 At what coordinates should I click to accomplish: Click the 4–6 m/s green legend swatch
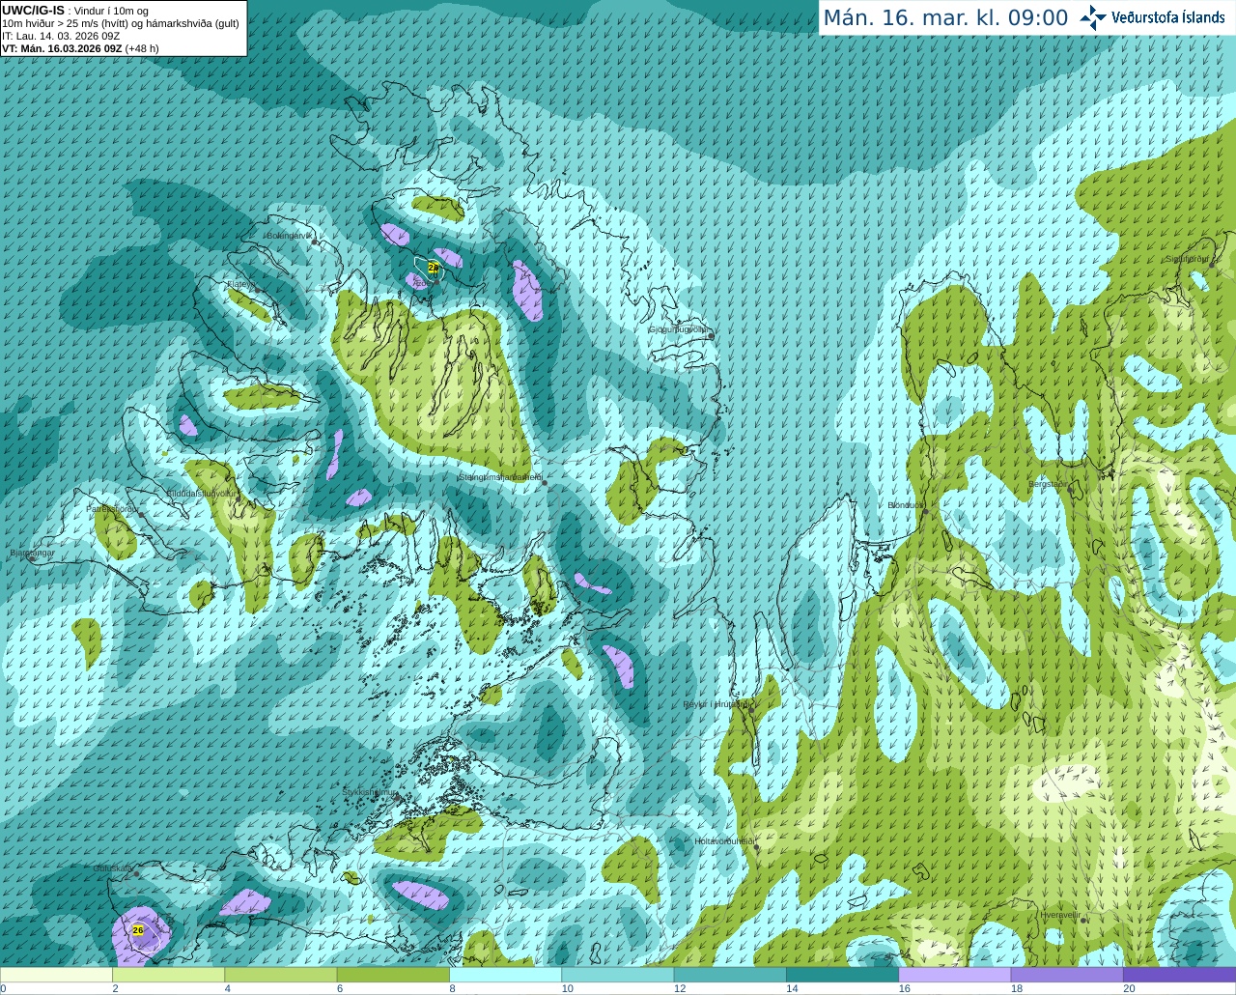[281, 975]
